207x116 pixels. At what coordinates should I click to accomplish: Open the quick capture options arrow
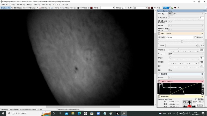click(37, 8)
